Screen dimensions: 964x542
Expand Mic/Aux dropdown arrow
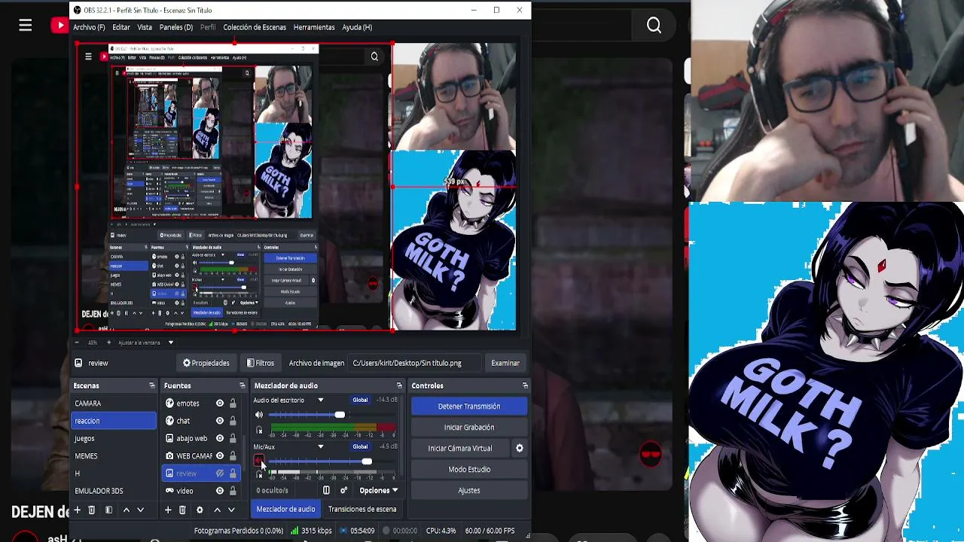pyautogui.click(x=320, y=447)
